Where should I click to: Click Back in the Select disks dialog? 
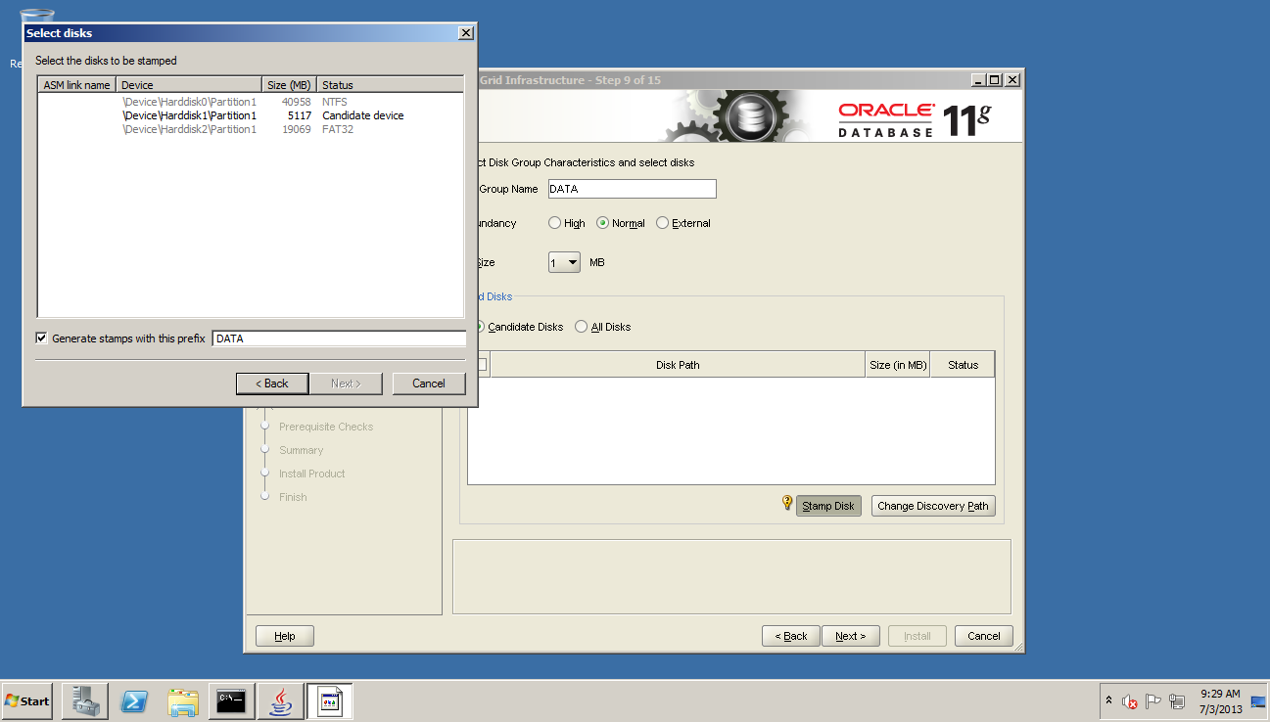272,384
